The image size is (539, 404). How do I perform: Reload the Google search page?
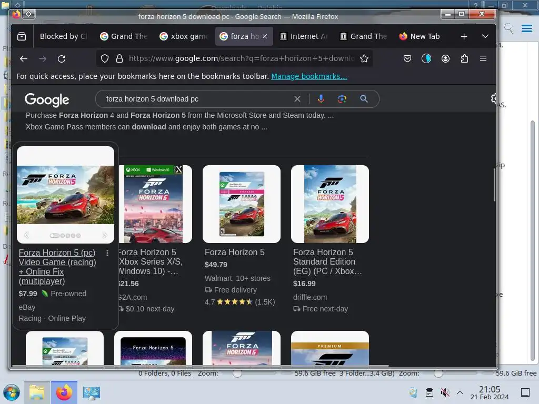[62, 59]
